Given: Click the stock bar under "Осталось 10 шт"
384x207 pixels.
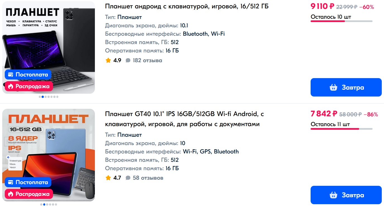Looking at the screenshot, I should point(341,21).
